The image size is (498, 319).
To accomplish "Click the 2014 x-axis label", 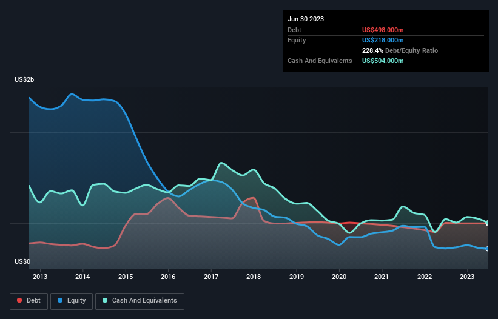I will 82,277.
